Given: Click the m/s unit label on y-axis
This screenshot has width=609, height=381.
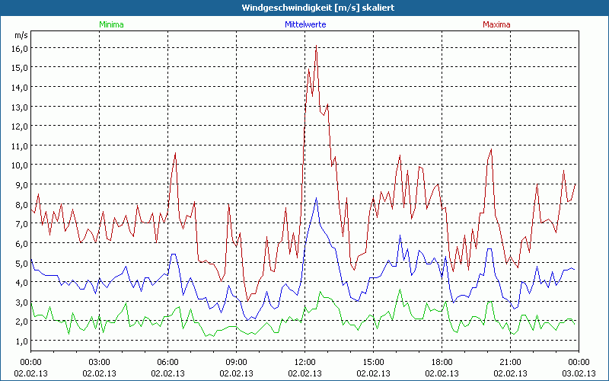Looking at the screenshot, I should pyautogui.click(x=20, y=35).
